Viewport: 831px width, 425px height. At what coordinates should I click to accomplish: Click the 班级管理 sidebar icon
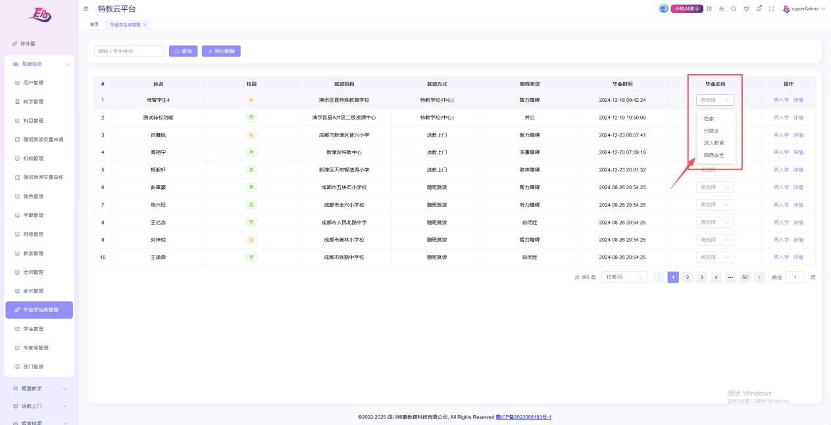point(17,234)
